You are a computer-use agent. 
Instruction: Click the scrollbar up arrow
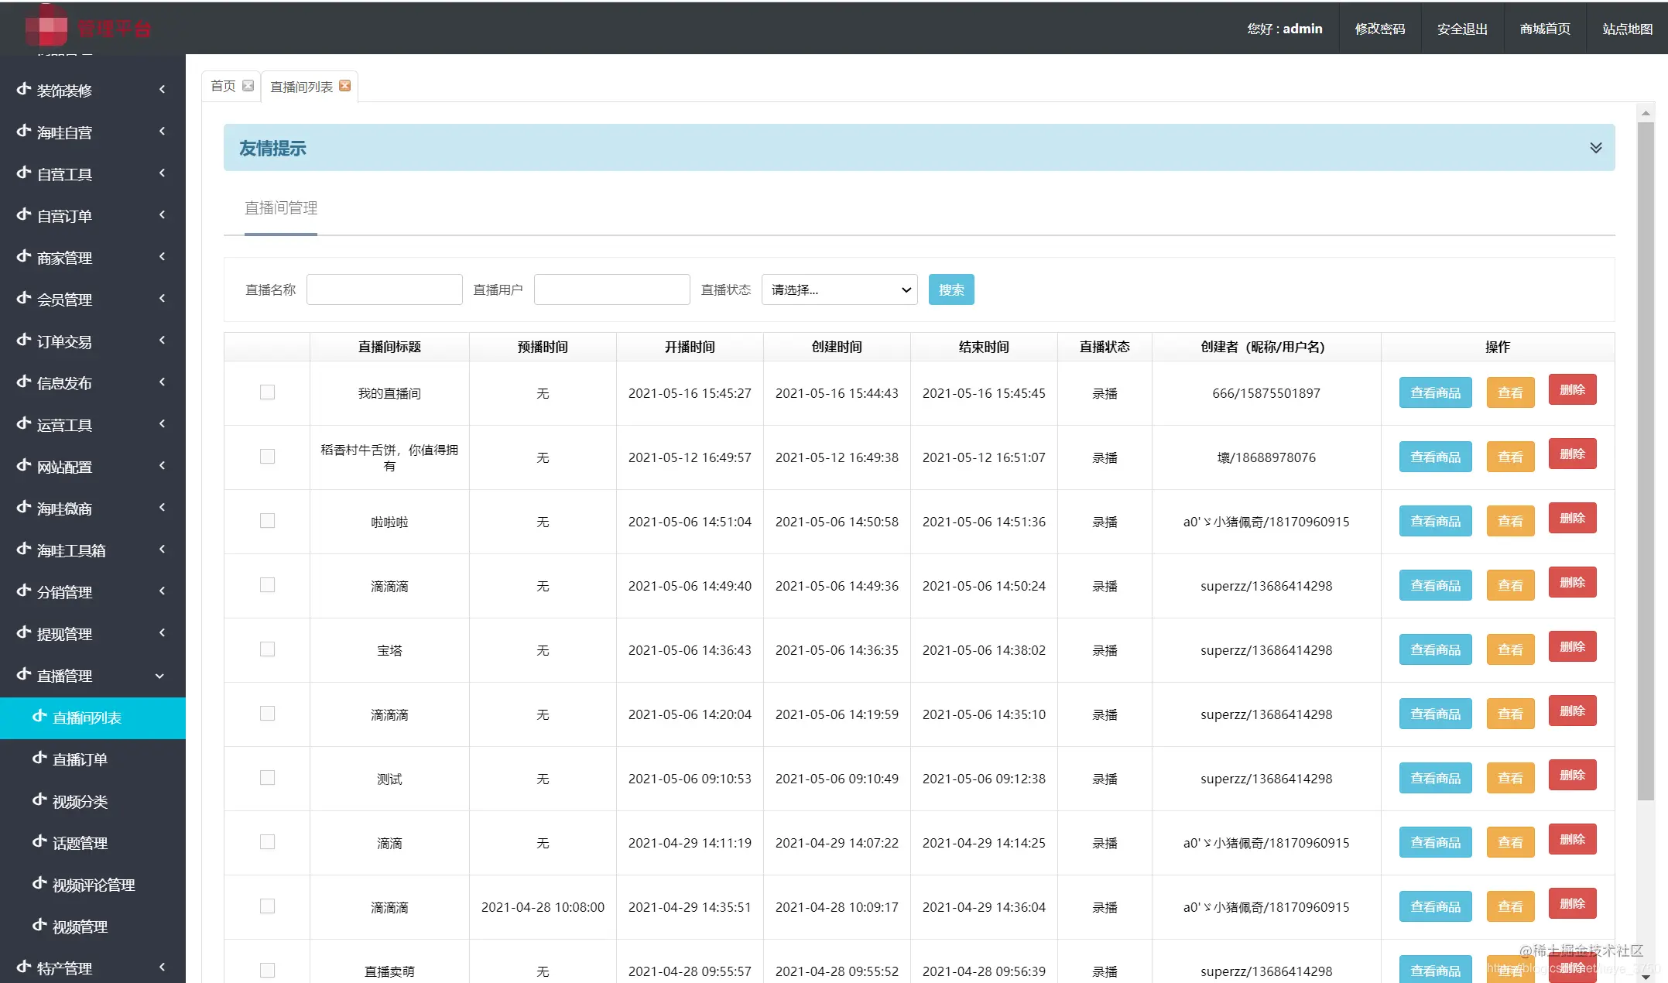pos(1646,113)
